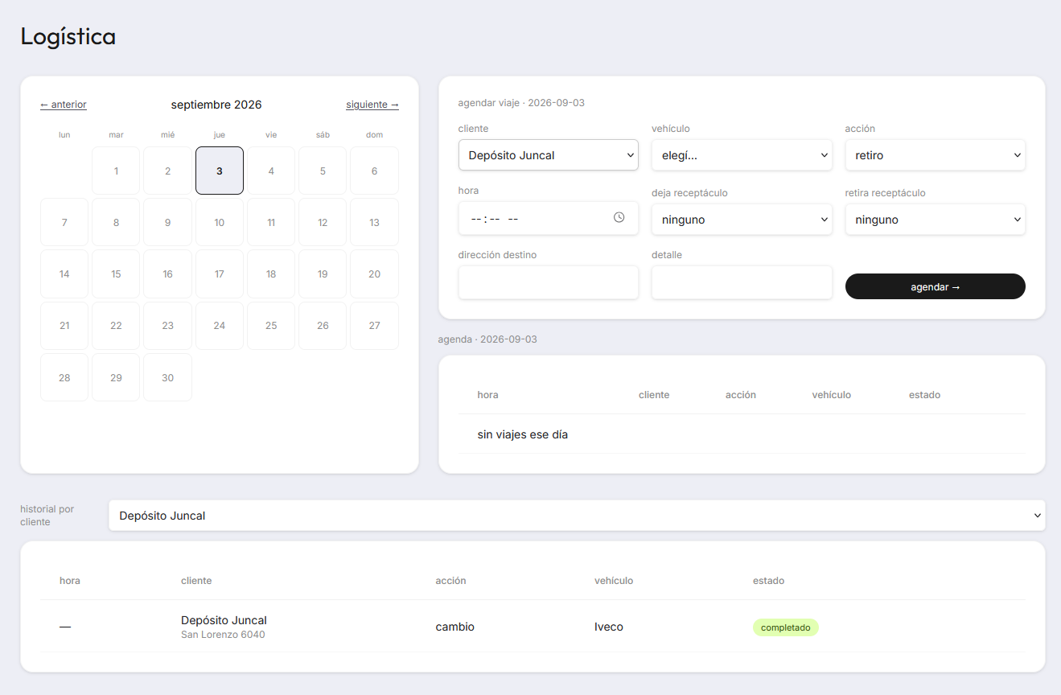Pick day 25 in the calendar

(271, 326)
